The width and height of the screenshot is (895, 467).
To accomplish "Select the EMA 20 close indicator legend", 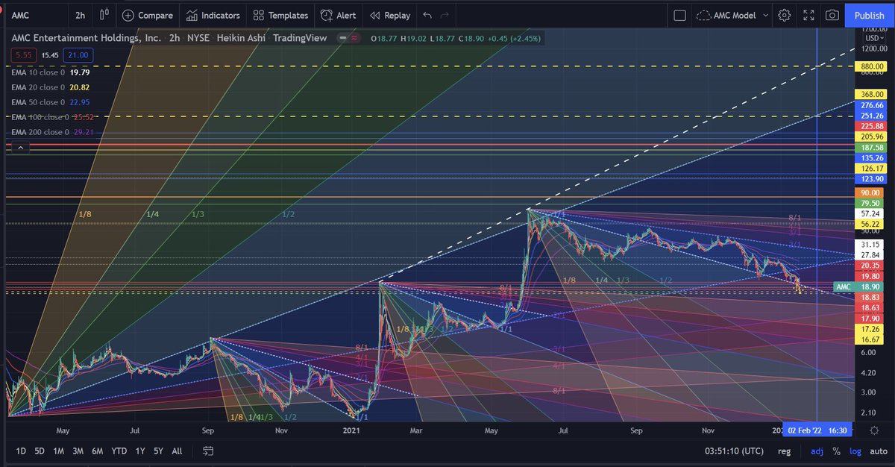I will click(x=51, y=87).
